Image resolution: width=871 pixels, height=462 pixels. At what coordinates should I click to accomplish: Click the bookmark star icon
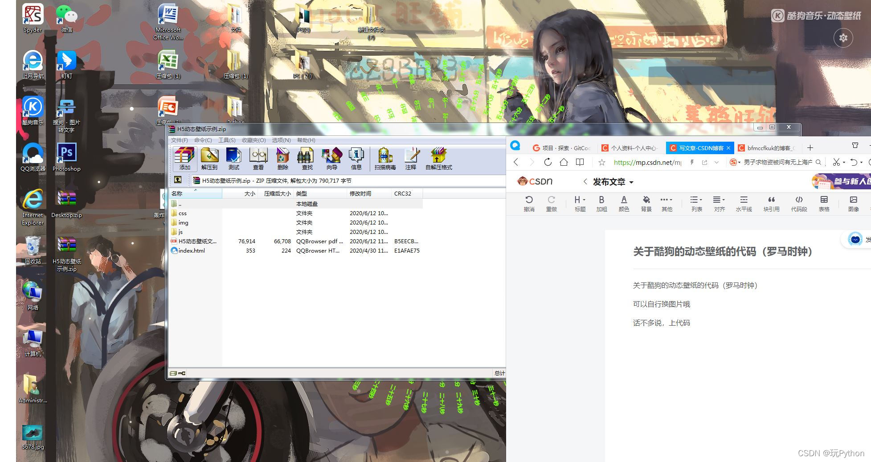601,162
